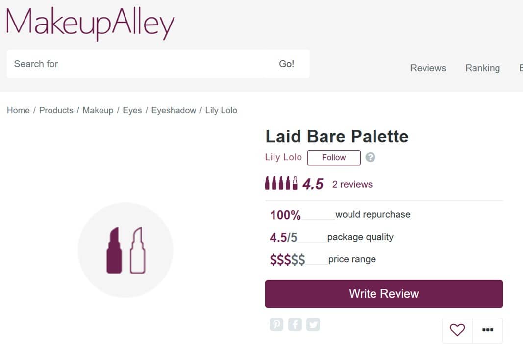Open the Reviews menu item
The image size is (523, 353).
(428, 68)
